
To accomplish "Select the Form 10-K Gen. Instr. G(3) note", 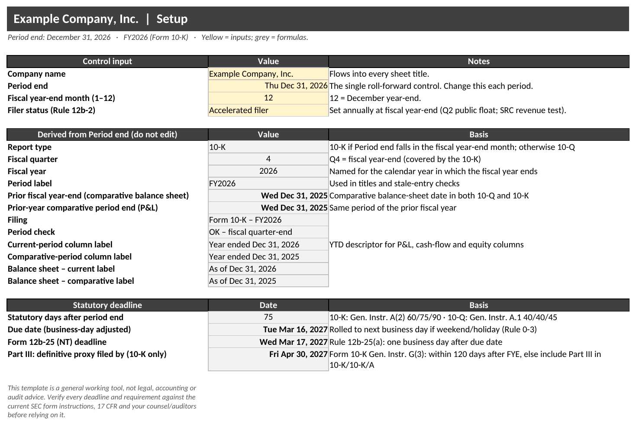I will coord(465,359).
